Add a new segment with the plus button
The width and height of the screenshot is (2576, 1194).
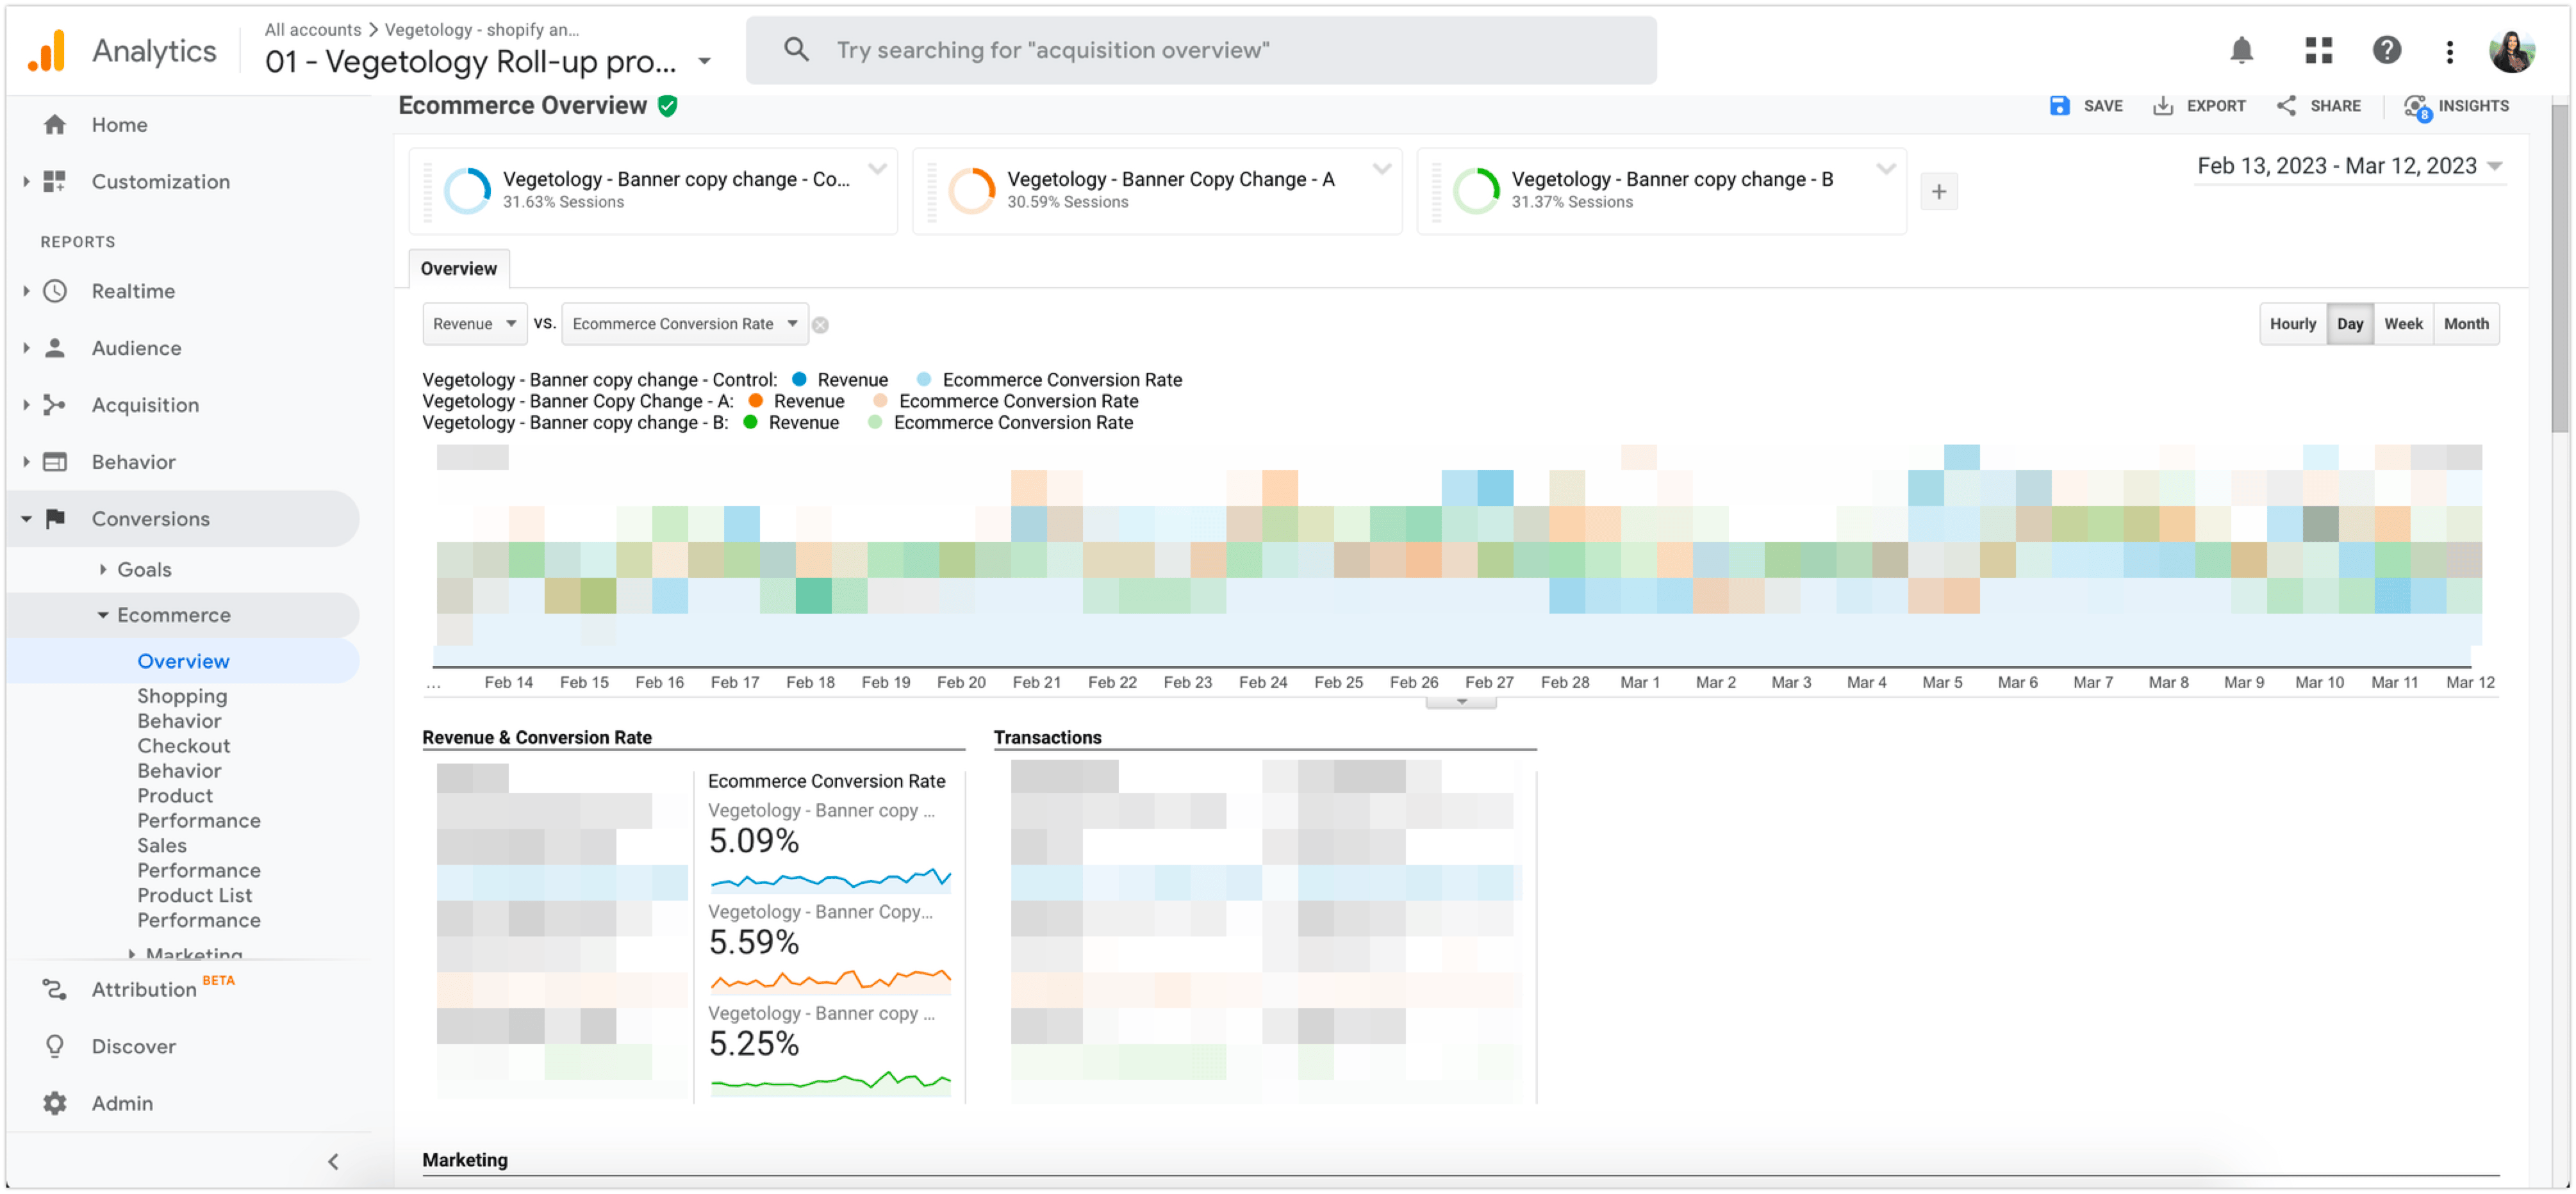tap(1938, 191)
